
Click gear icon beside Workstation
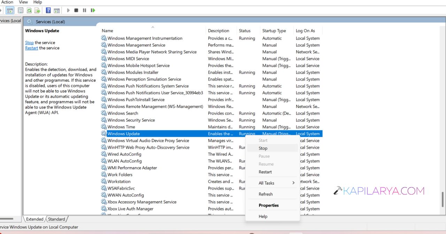tap(104, 181)
